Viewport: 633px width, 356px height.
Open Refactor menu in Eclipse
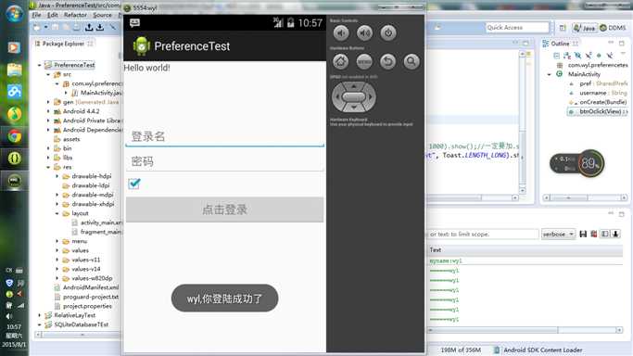[x=75, y=15]
